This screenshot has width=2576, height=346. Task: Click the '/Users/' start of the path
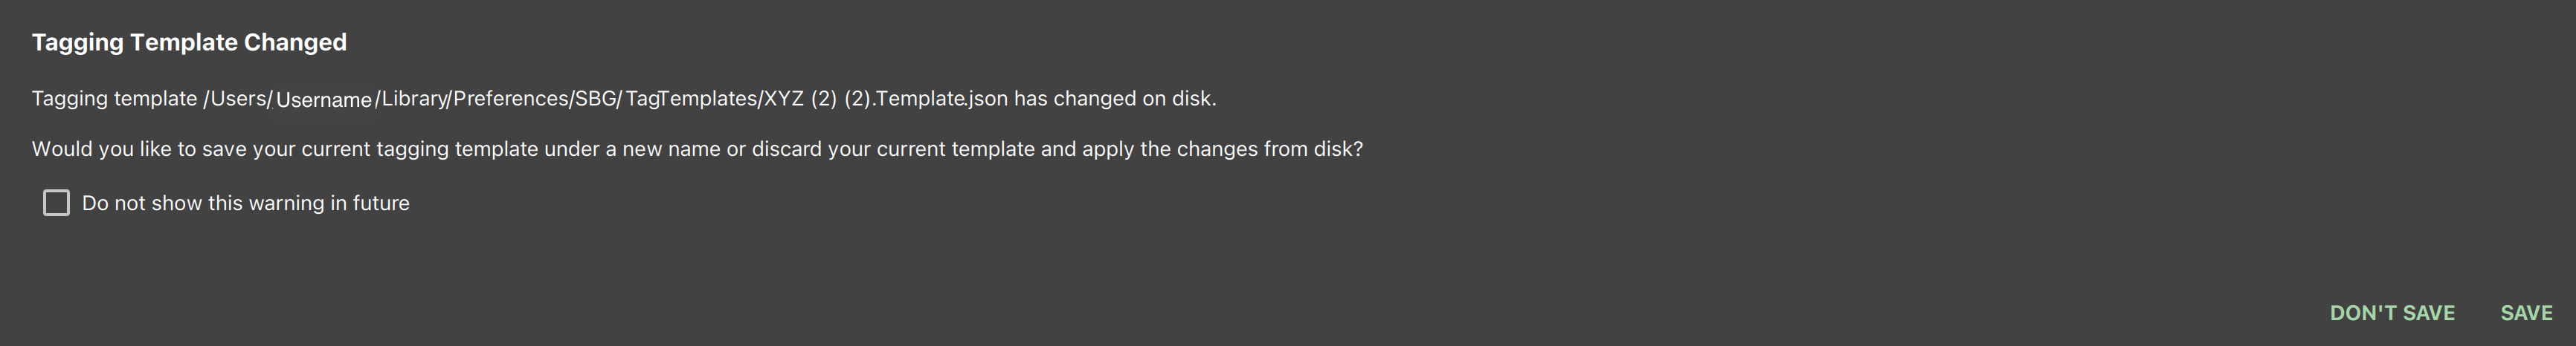pyautogui.click(x=238, y=99)
